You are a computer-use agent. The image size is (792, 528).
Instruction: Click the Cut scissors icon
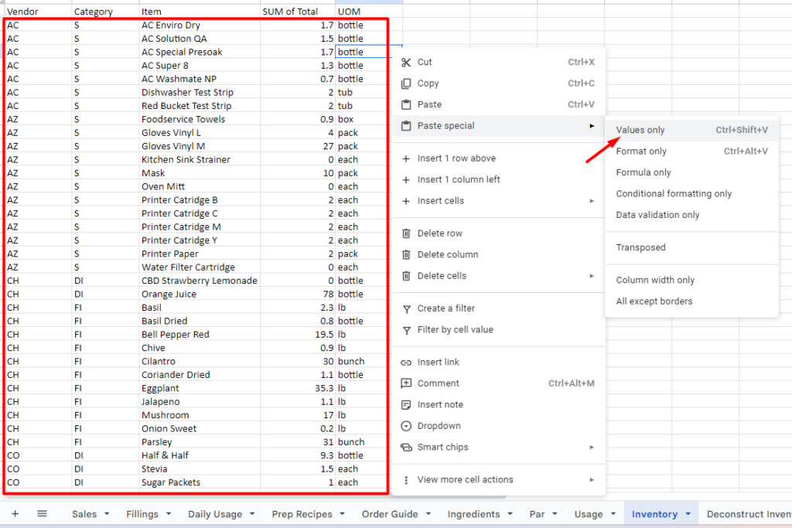coord(406,62)
